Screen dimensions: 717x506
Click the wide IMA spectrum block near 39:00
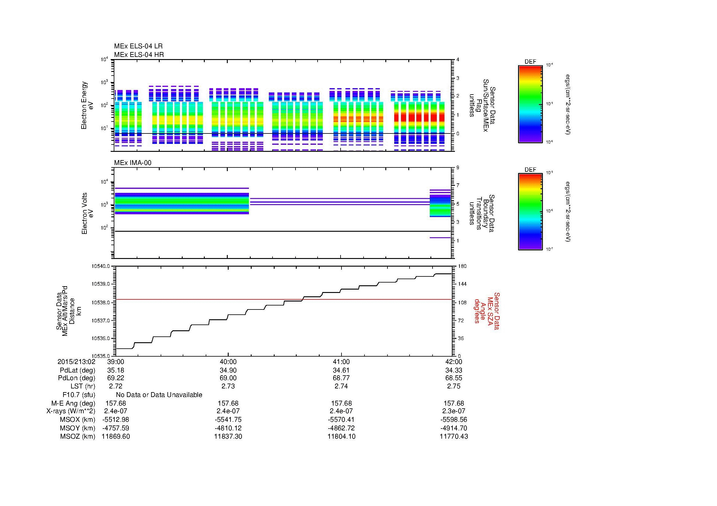182,203
